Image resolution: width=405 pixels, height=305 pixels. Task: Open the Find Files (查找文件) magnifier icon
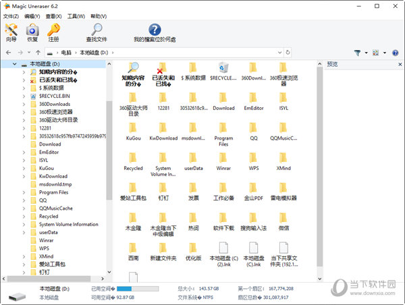tap(97, 32)
